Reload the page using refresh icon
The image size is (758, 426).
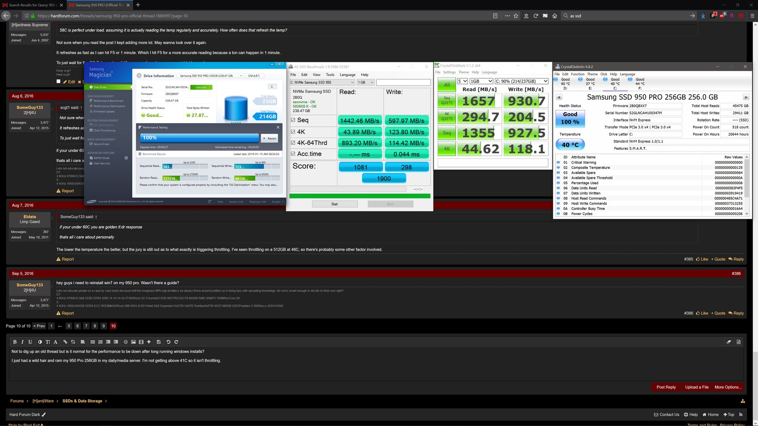pyautogui.click(x=536, y=16)
